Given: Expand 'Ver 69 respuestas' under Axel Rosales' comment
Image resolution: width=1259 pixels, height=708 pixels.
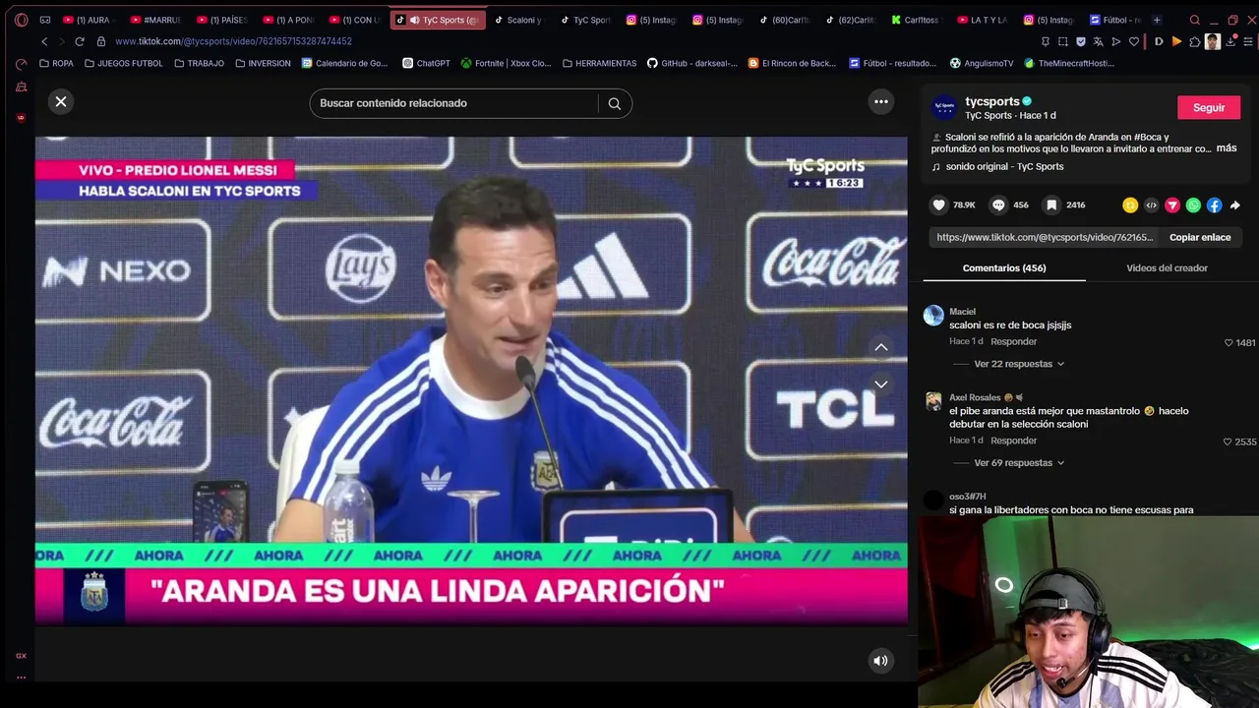Looking at the screenshot, I should pos(1018,463).
